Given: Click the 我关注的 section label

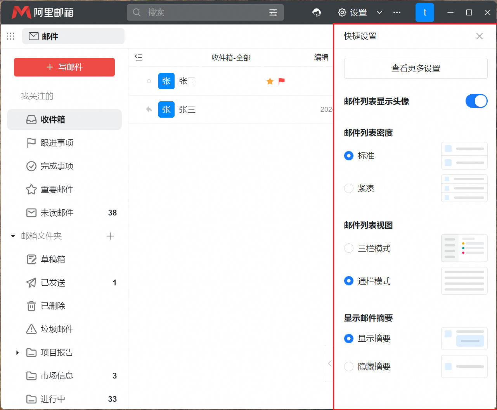Looking at the screenshot, I should click(x=37, y=96).
